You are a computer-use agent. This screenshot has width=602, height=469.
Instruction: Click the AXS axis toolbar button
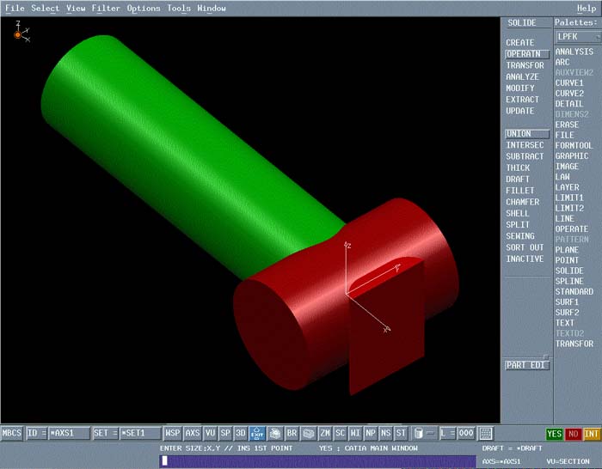193,434
